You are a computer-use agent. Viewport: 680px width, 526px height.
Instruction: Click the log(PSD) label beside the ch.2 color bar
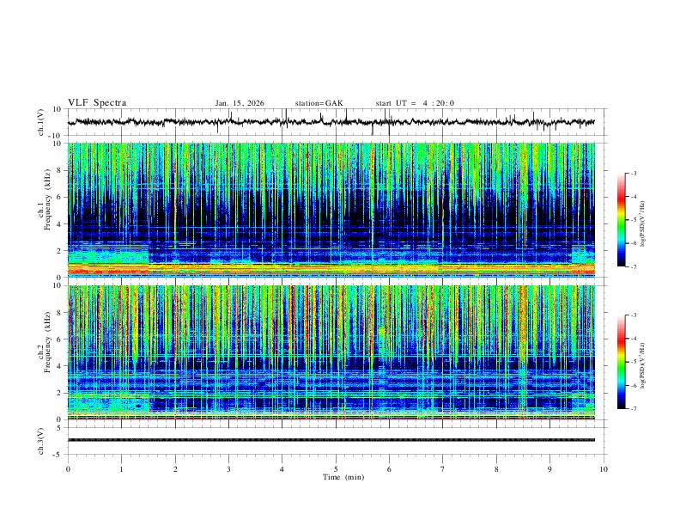click(x=643, y=365)
